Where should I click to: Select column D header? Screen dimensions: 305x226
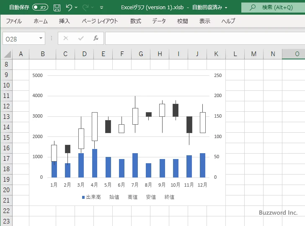pos(84,54)
